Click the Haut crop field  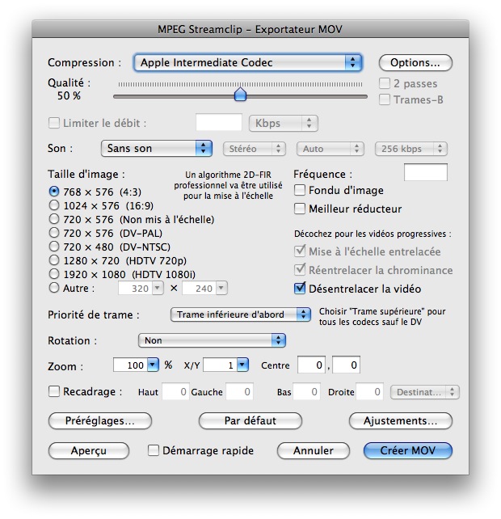coord(175,392)
